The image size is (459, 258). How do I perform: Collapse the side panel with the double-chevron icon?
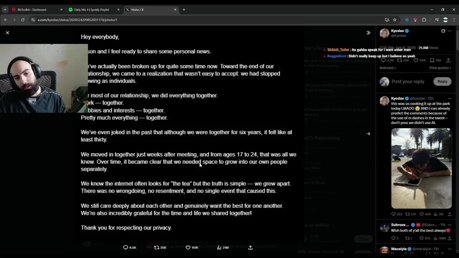[x=368, y=33]
